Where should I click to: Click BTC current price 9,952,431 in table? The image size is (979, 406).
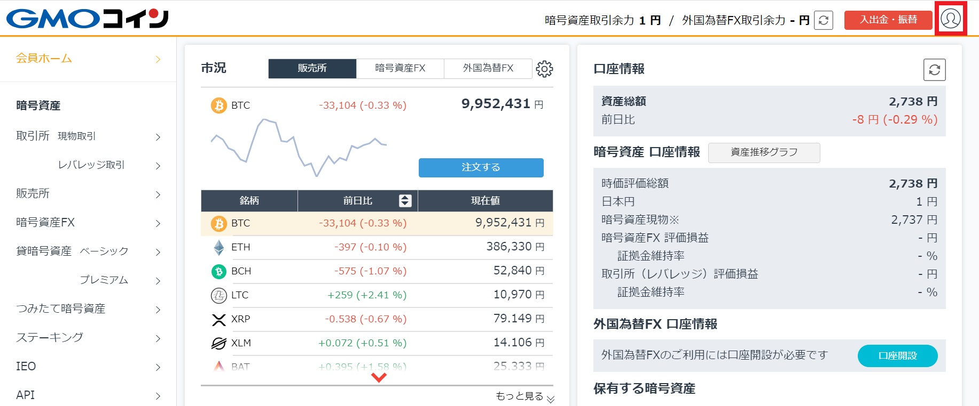coord(510,223)
